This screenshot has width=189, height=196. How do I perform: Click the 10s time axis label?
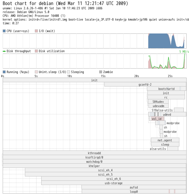[x=70, y=76]
